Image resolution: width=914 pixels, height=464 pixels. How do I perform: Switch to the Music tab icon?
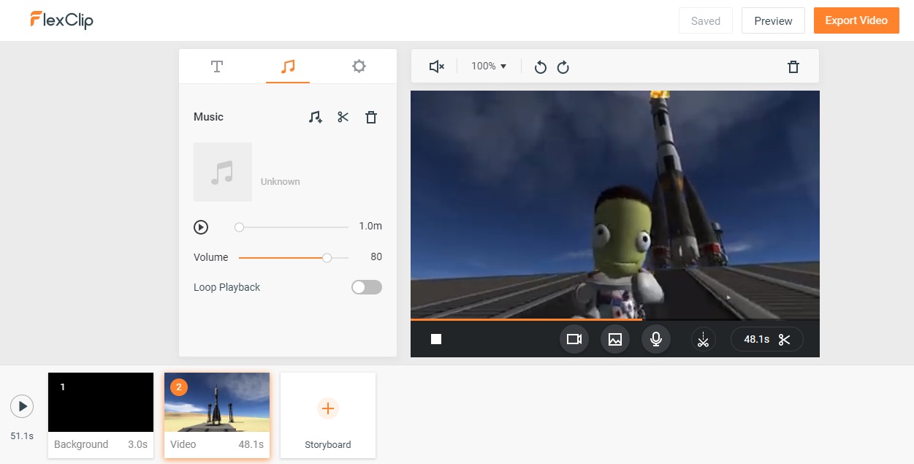288,66
